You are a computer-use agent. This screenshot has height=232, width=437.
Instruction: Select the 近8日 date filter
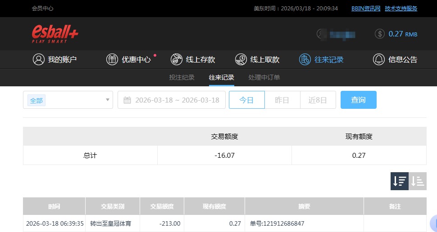pos(318,100)
